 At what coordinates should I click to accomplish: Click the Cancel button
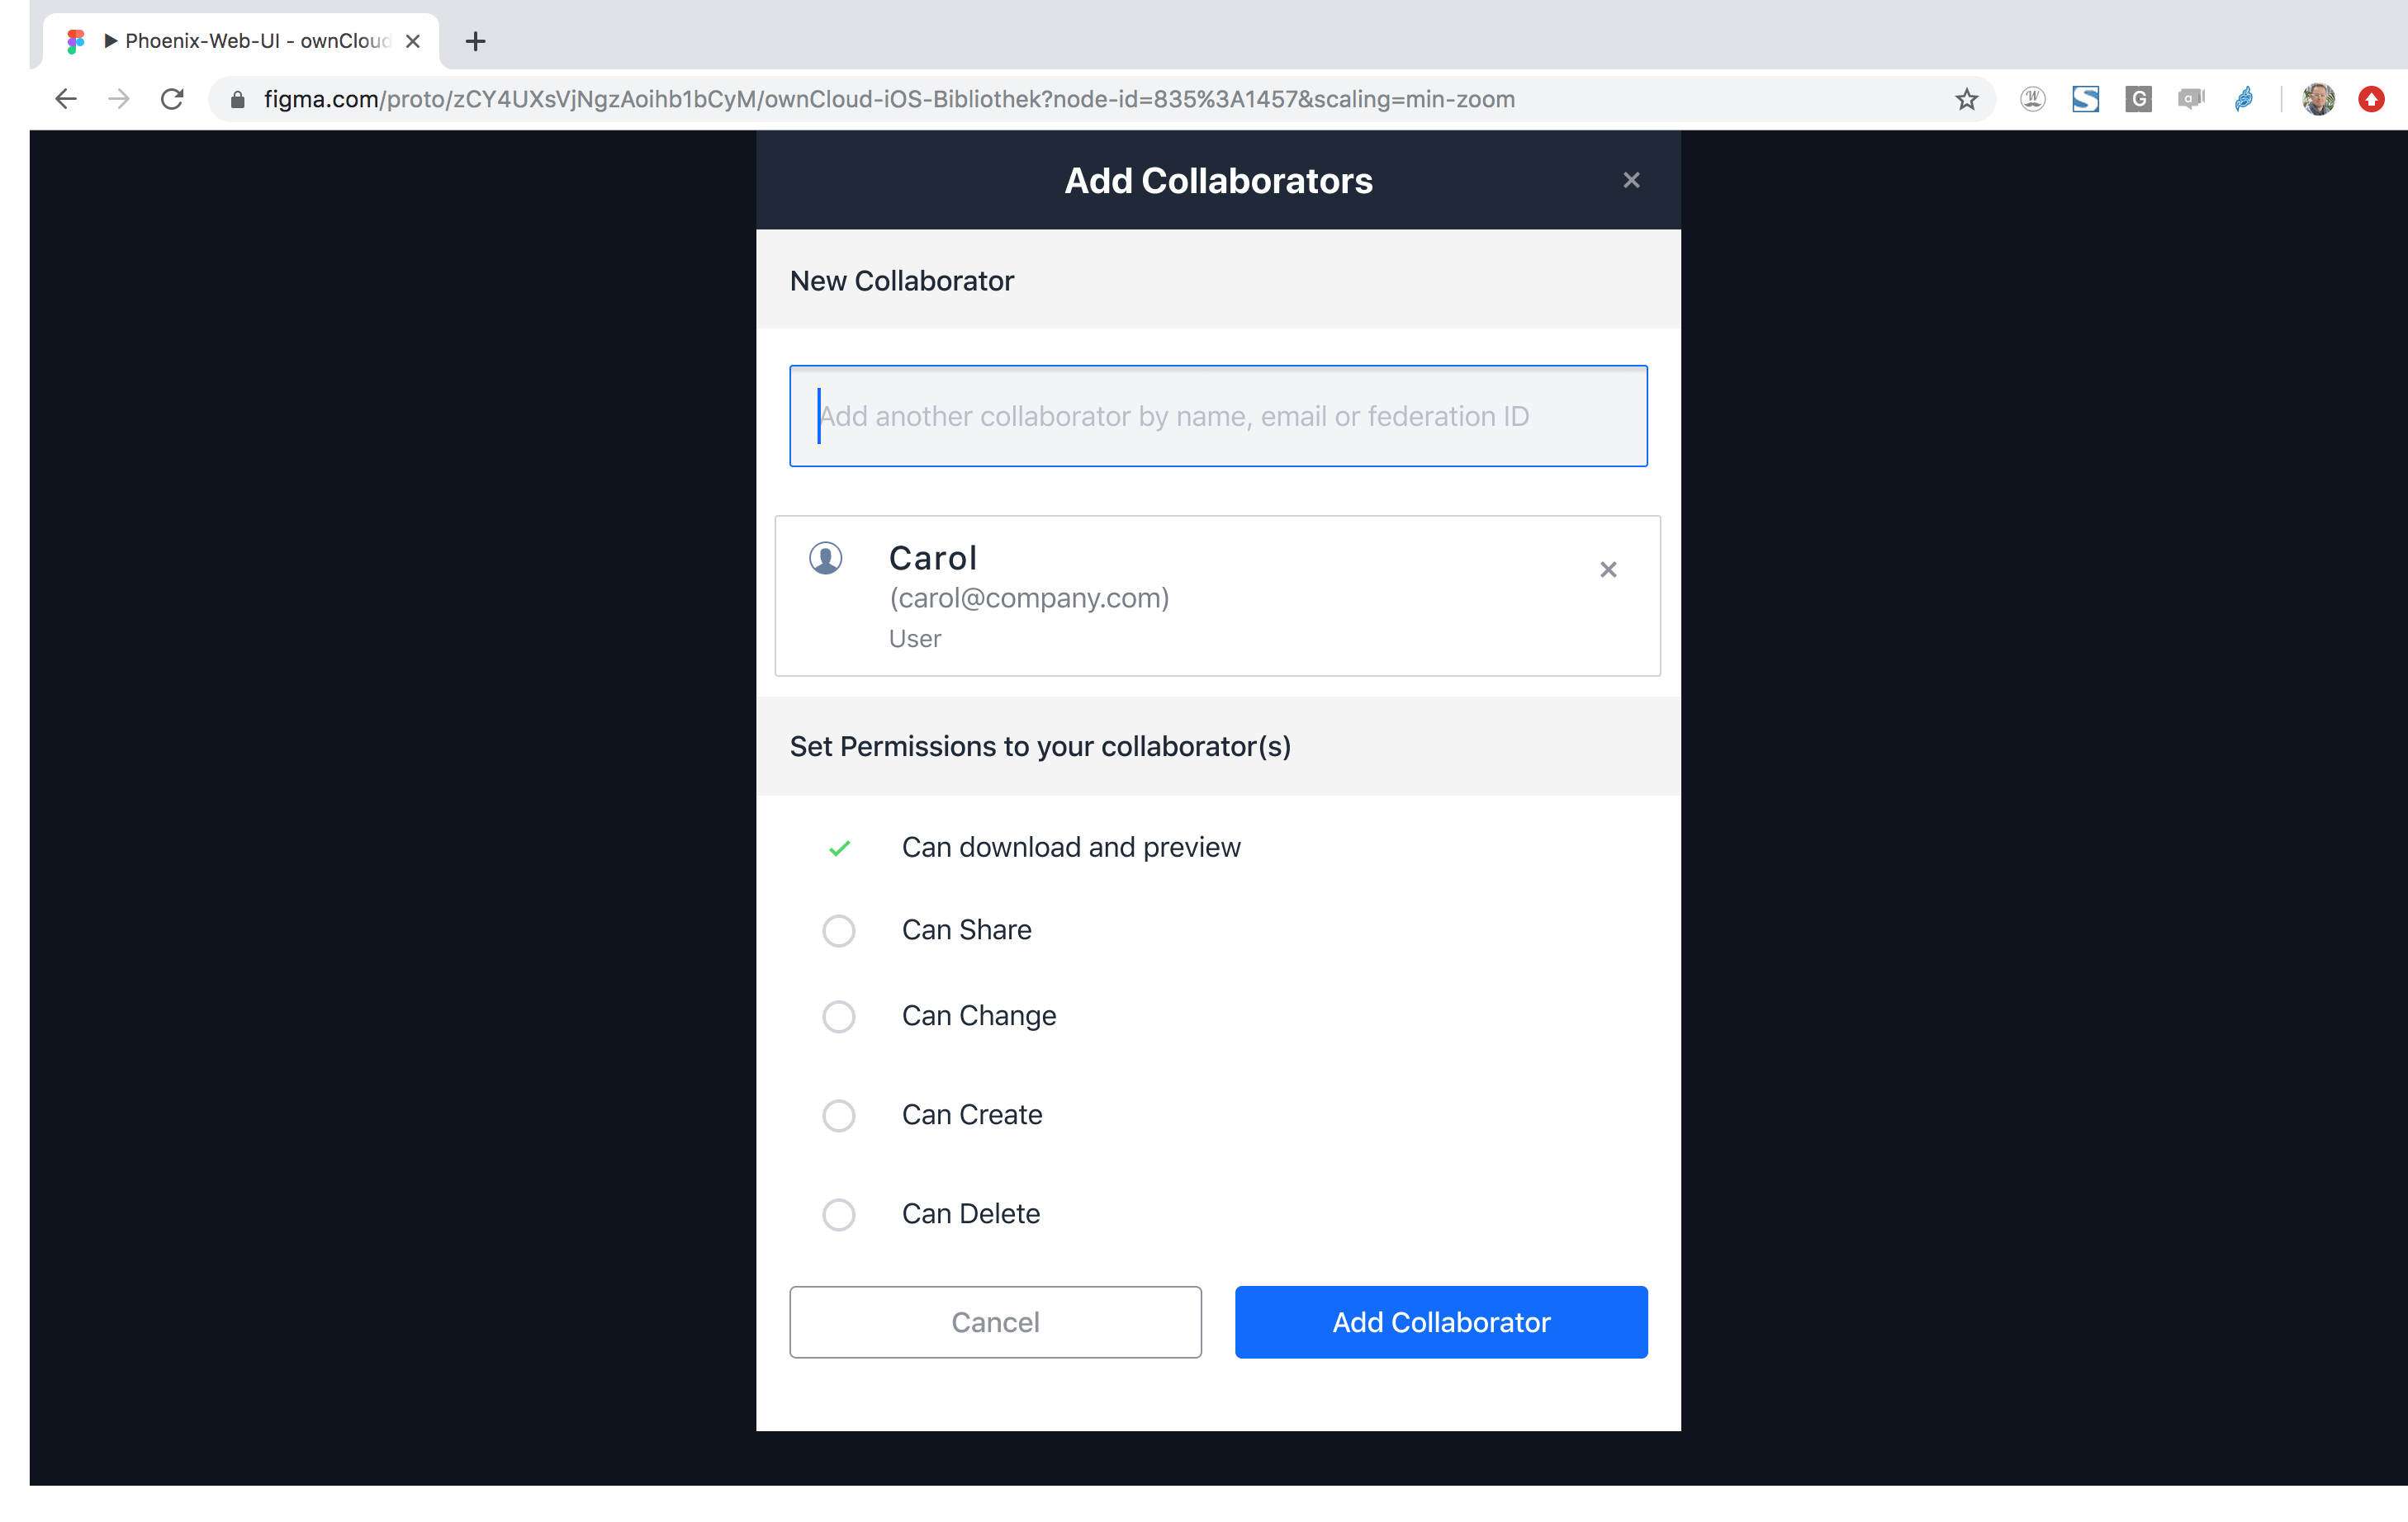[x=995, y=1322]
